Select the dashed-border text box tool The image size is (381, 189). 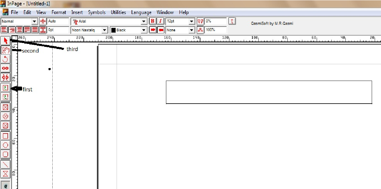coord(5,97)
